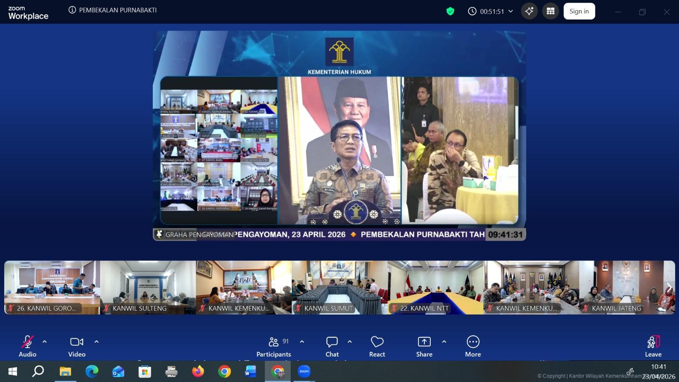Screen dimensions: 679x382
Task: Click the green encryption shield icon
Action: click(450, 11)
